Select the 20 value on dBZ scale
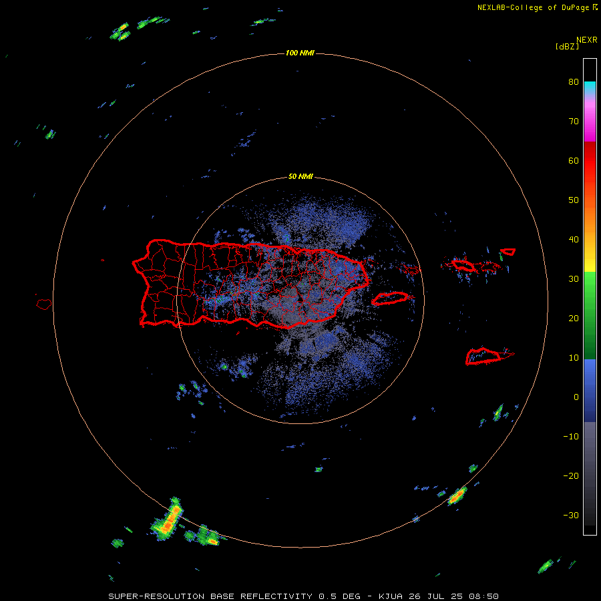This screenshot has width=601, height=601. (574, 319)
